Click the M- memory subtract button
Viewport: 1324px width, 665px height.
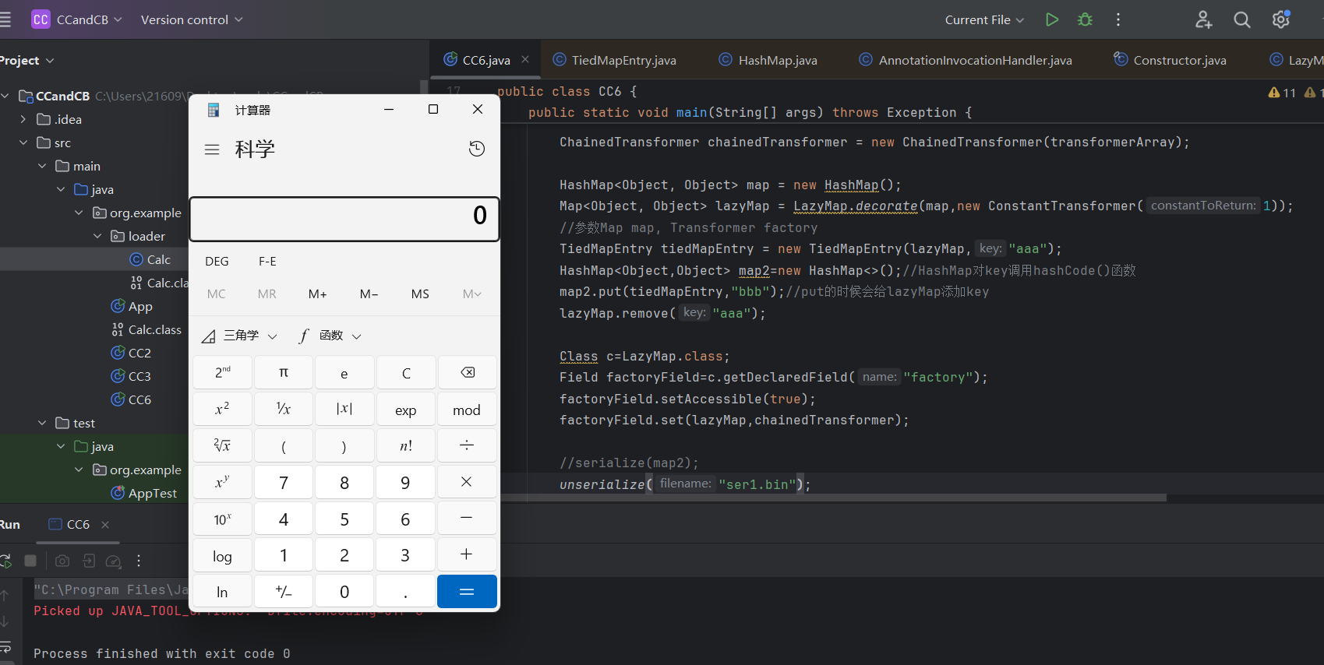point(369,294)
